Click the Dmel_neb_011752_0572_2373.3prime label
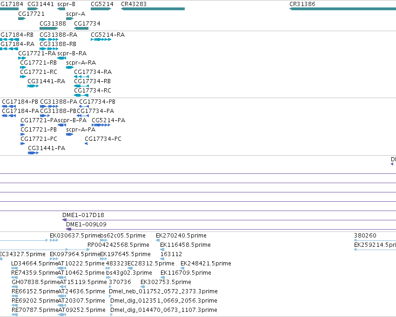 point(163,291)
